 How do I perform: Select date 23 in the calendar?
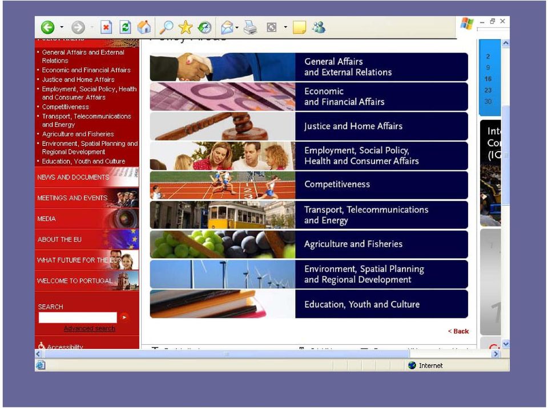point(488,90)
